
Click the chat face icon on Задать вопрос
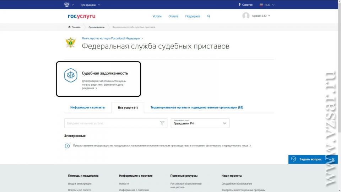(293, 159)
